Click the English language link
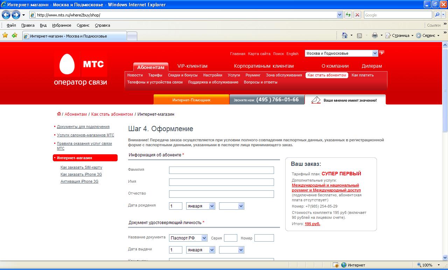Image resolution: width=448 pixels, height=270 pixels. [292, 54]
